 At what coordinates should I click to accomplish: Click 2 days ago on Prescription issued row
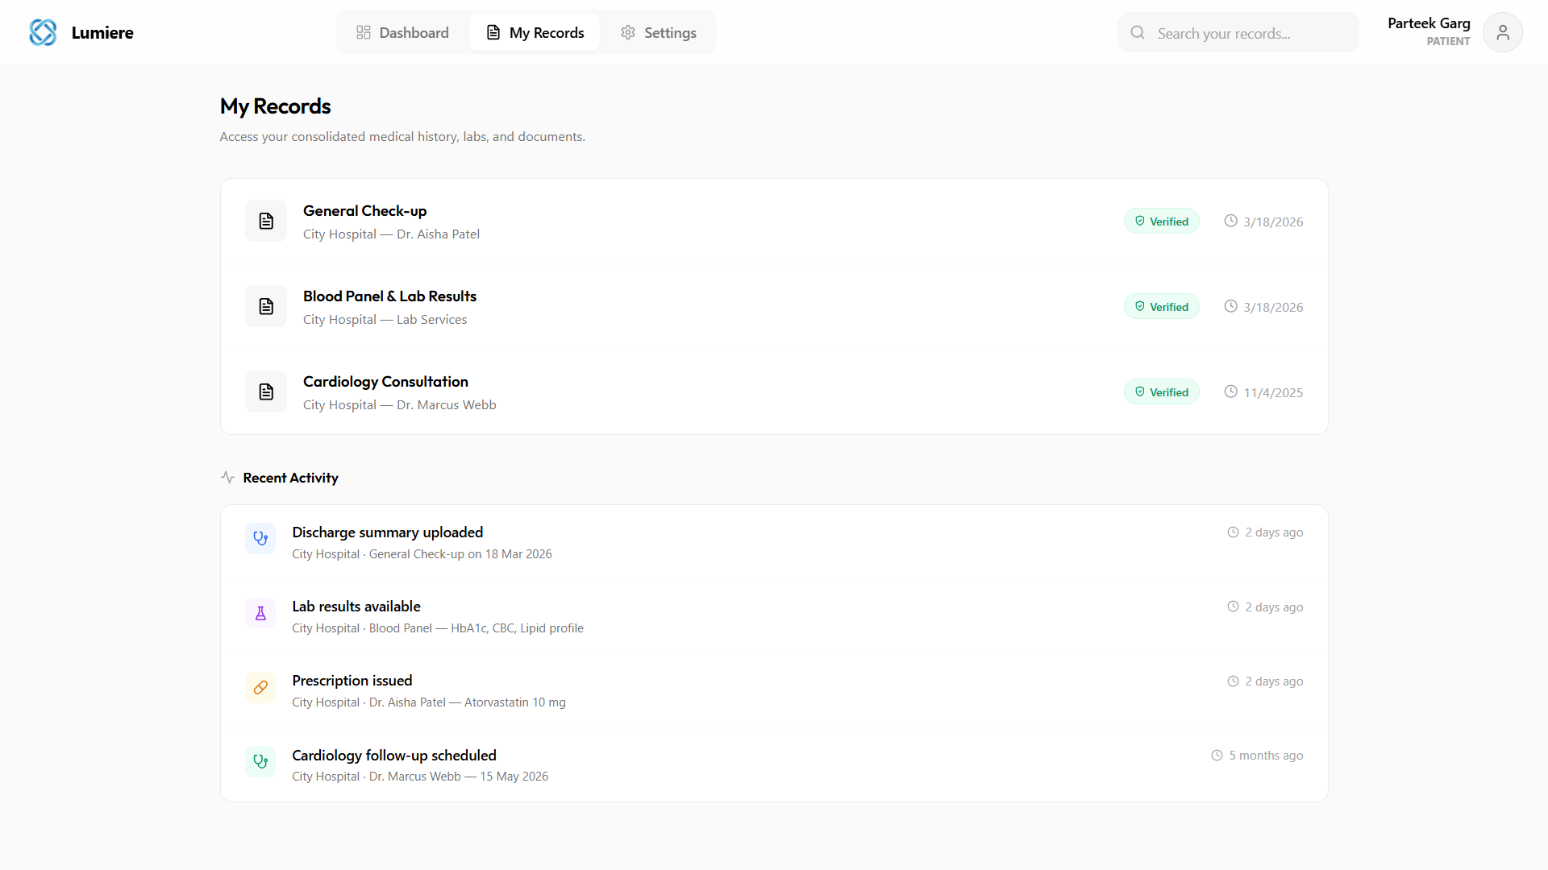[1274, 681]
